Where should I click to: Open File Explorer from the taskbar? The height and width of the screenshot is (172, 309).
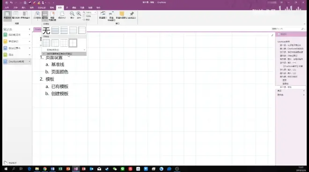pos(37,169)
